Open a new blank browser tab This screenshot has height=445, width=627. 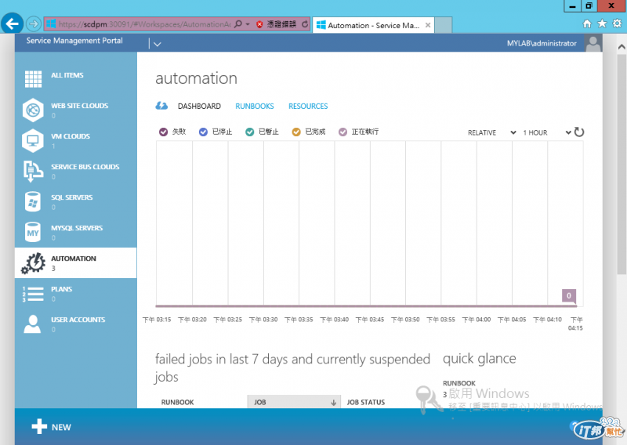(443, 25)
